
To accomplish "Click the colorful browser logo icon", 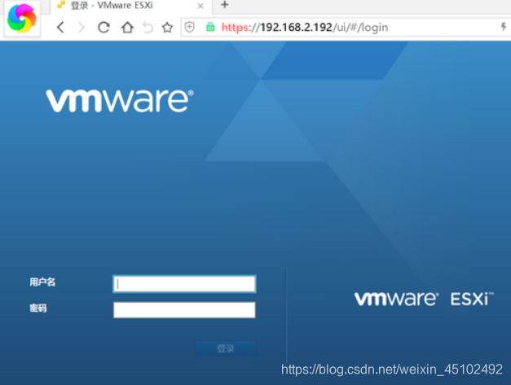I will tap(22, 18).
